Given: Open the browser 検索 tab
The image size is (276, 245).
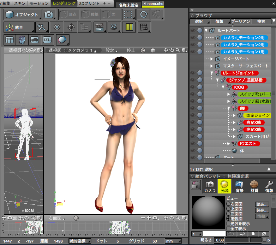Looking at the screenshot, I should pyautogui.click(x=261, y=21).
